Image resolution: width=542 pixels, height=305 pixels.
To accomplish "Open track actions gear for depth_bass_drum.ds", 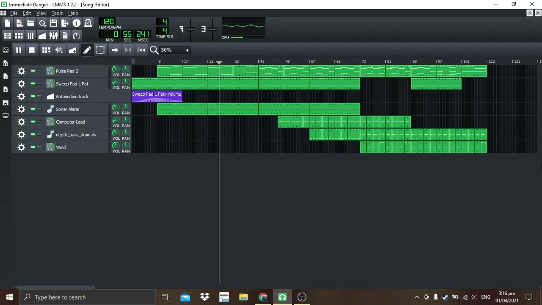I will pyautogui.click(x=21, y=135).
